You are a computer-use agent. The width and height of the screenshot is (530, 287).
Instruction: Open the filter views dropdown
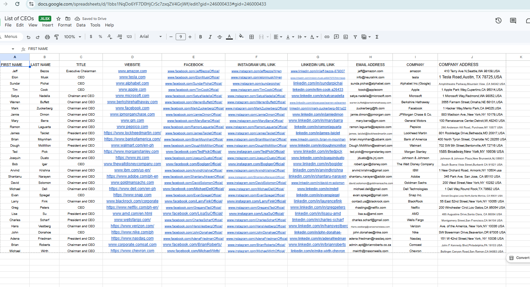[366, 37]
